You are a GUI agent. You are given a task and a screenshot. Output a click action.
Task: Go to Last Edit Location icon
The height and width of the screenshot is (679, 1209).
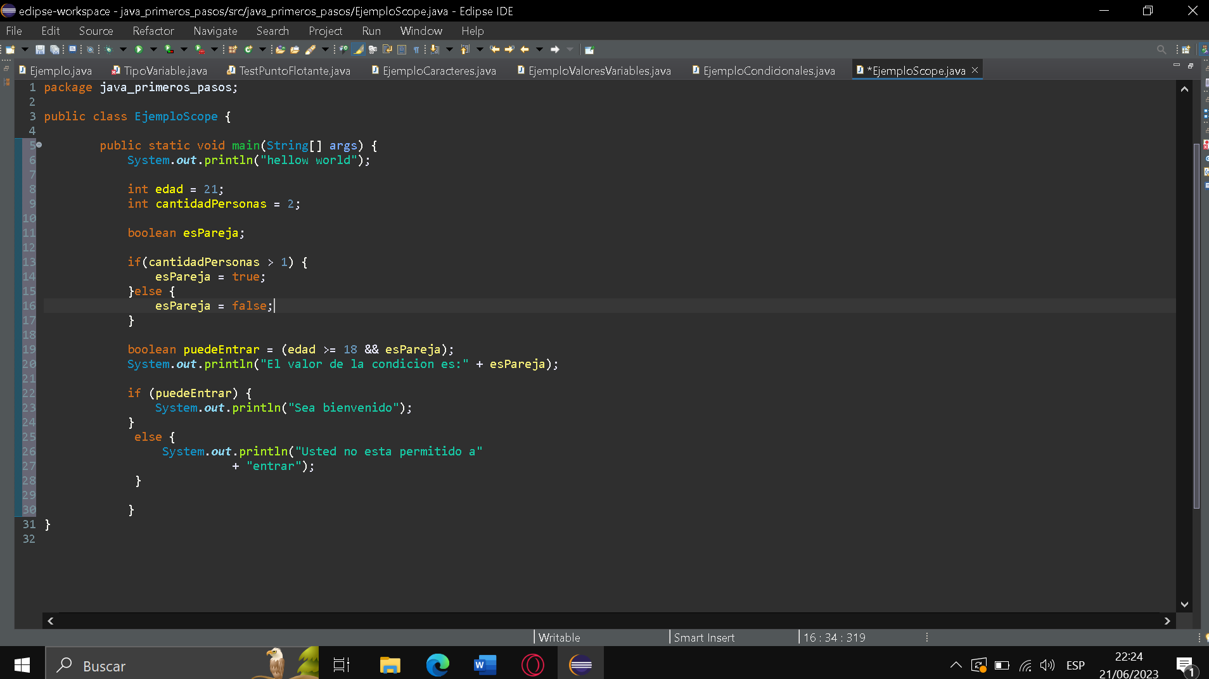494,49
